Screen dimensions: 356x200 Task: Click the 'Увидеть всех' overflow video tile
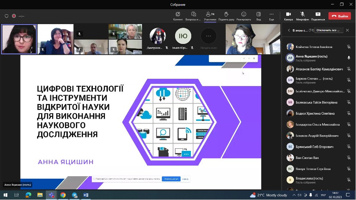point(208,38)
